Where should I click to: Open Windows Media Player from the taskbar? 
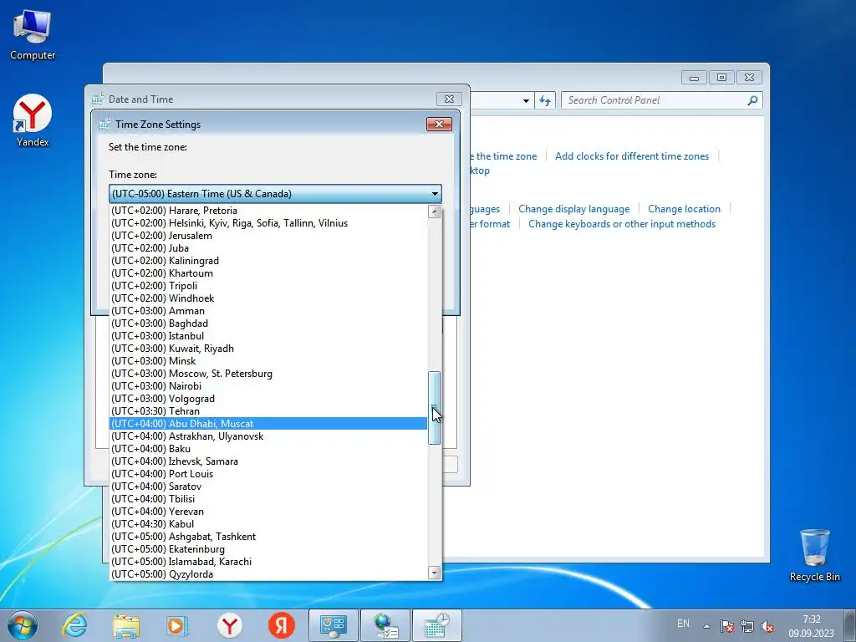(x=177, y=625)
